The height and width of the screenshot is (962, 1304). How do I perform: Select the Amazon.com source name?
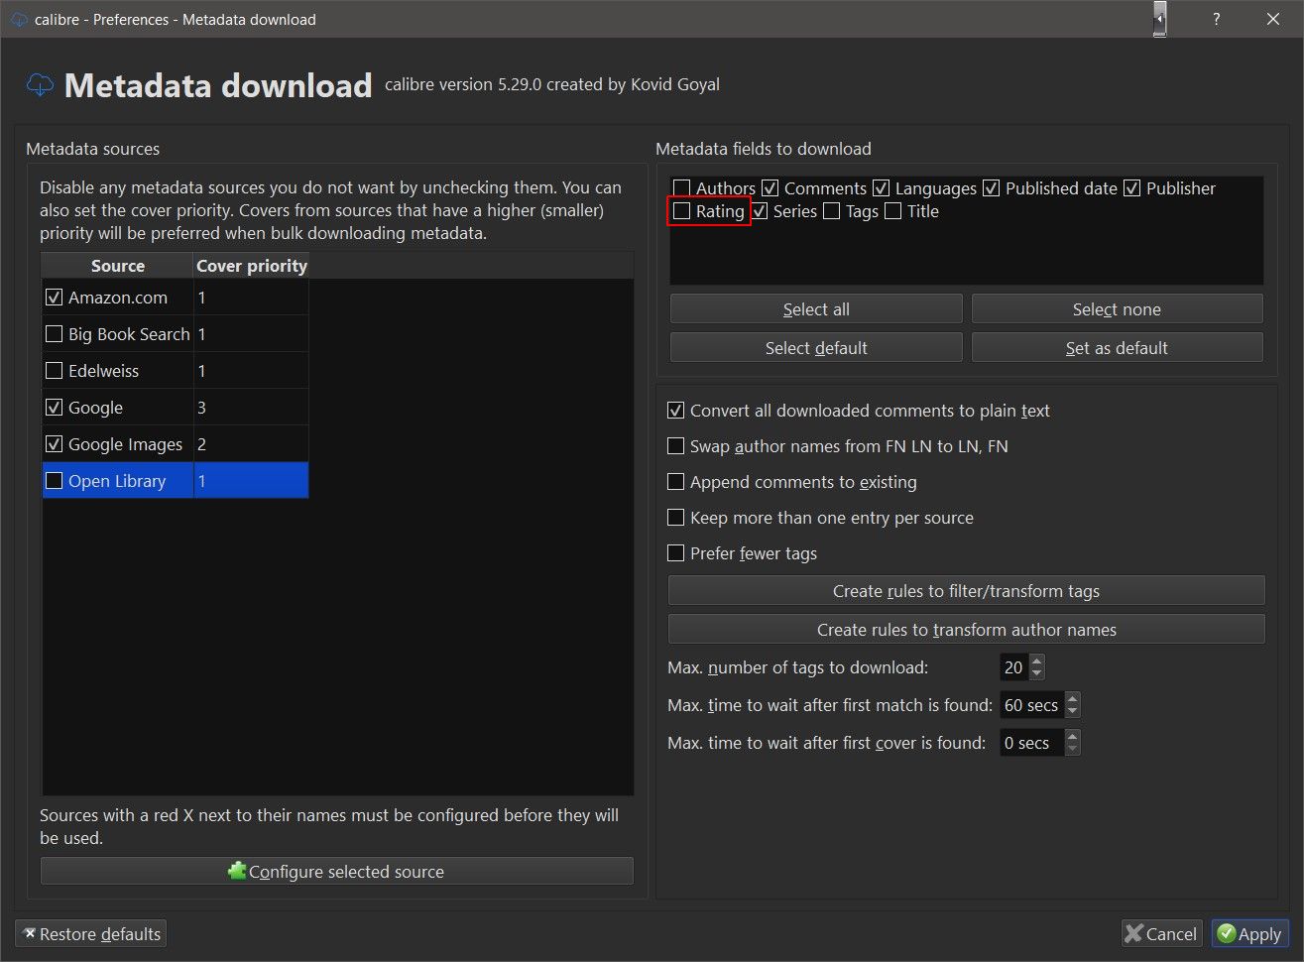point(118,298)
